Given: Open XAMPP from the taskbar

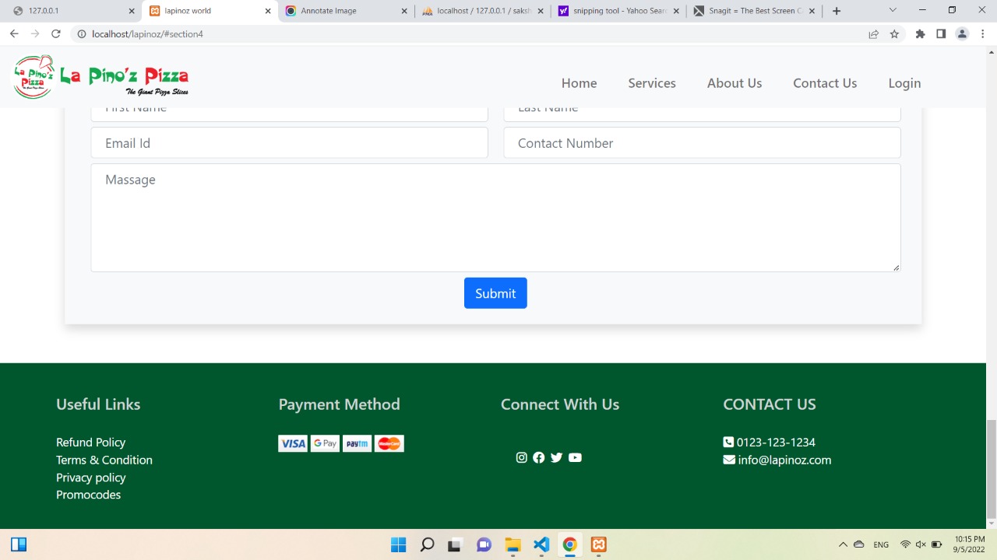Looking at the screenshot, I should tap(598, 544).
